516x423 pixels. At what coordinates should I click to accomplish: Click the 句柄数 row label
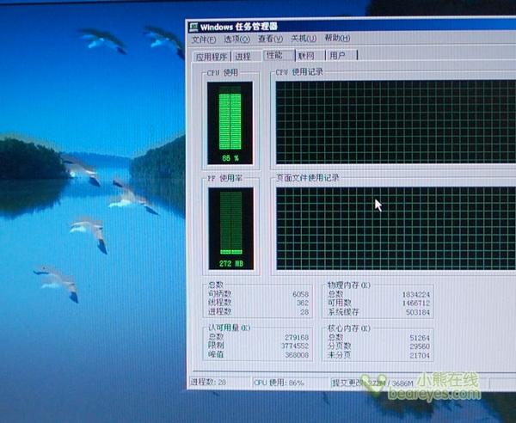click(219, 294)
